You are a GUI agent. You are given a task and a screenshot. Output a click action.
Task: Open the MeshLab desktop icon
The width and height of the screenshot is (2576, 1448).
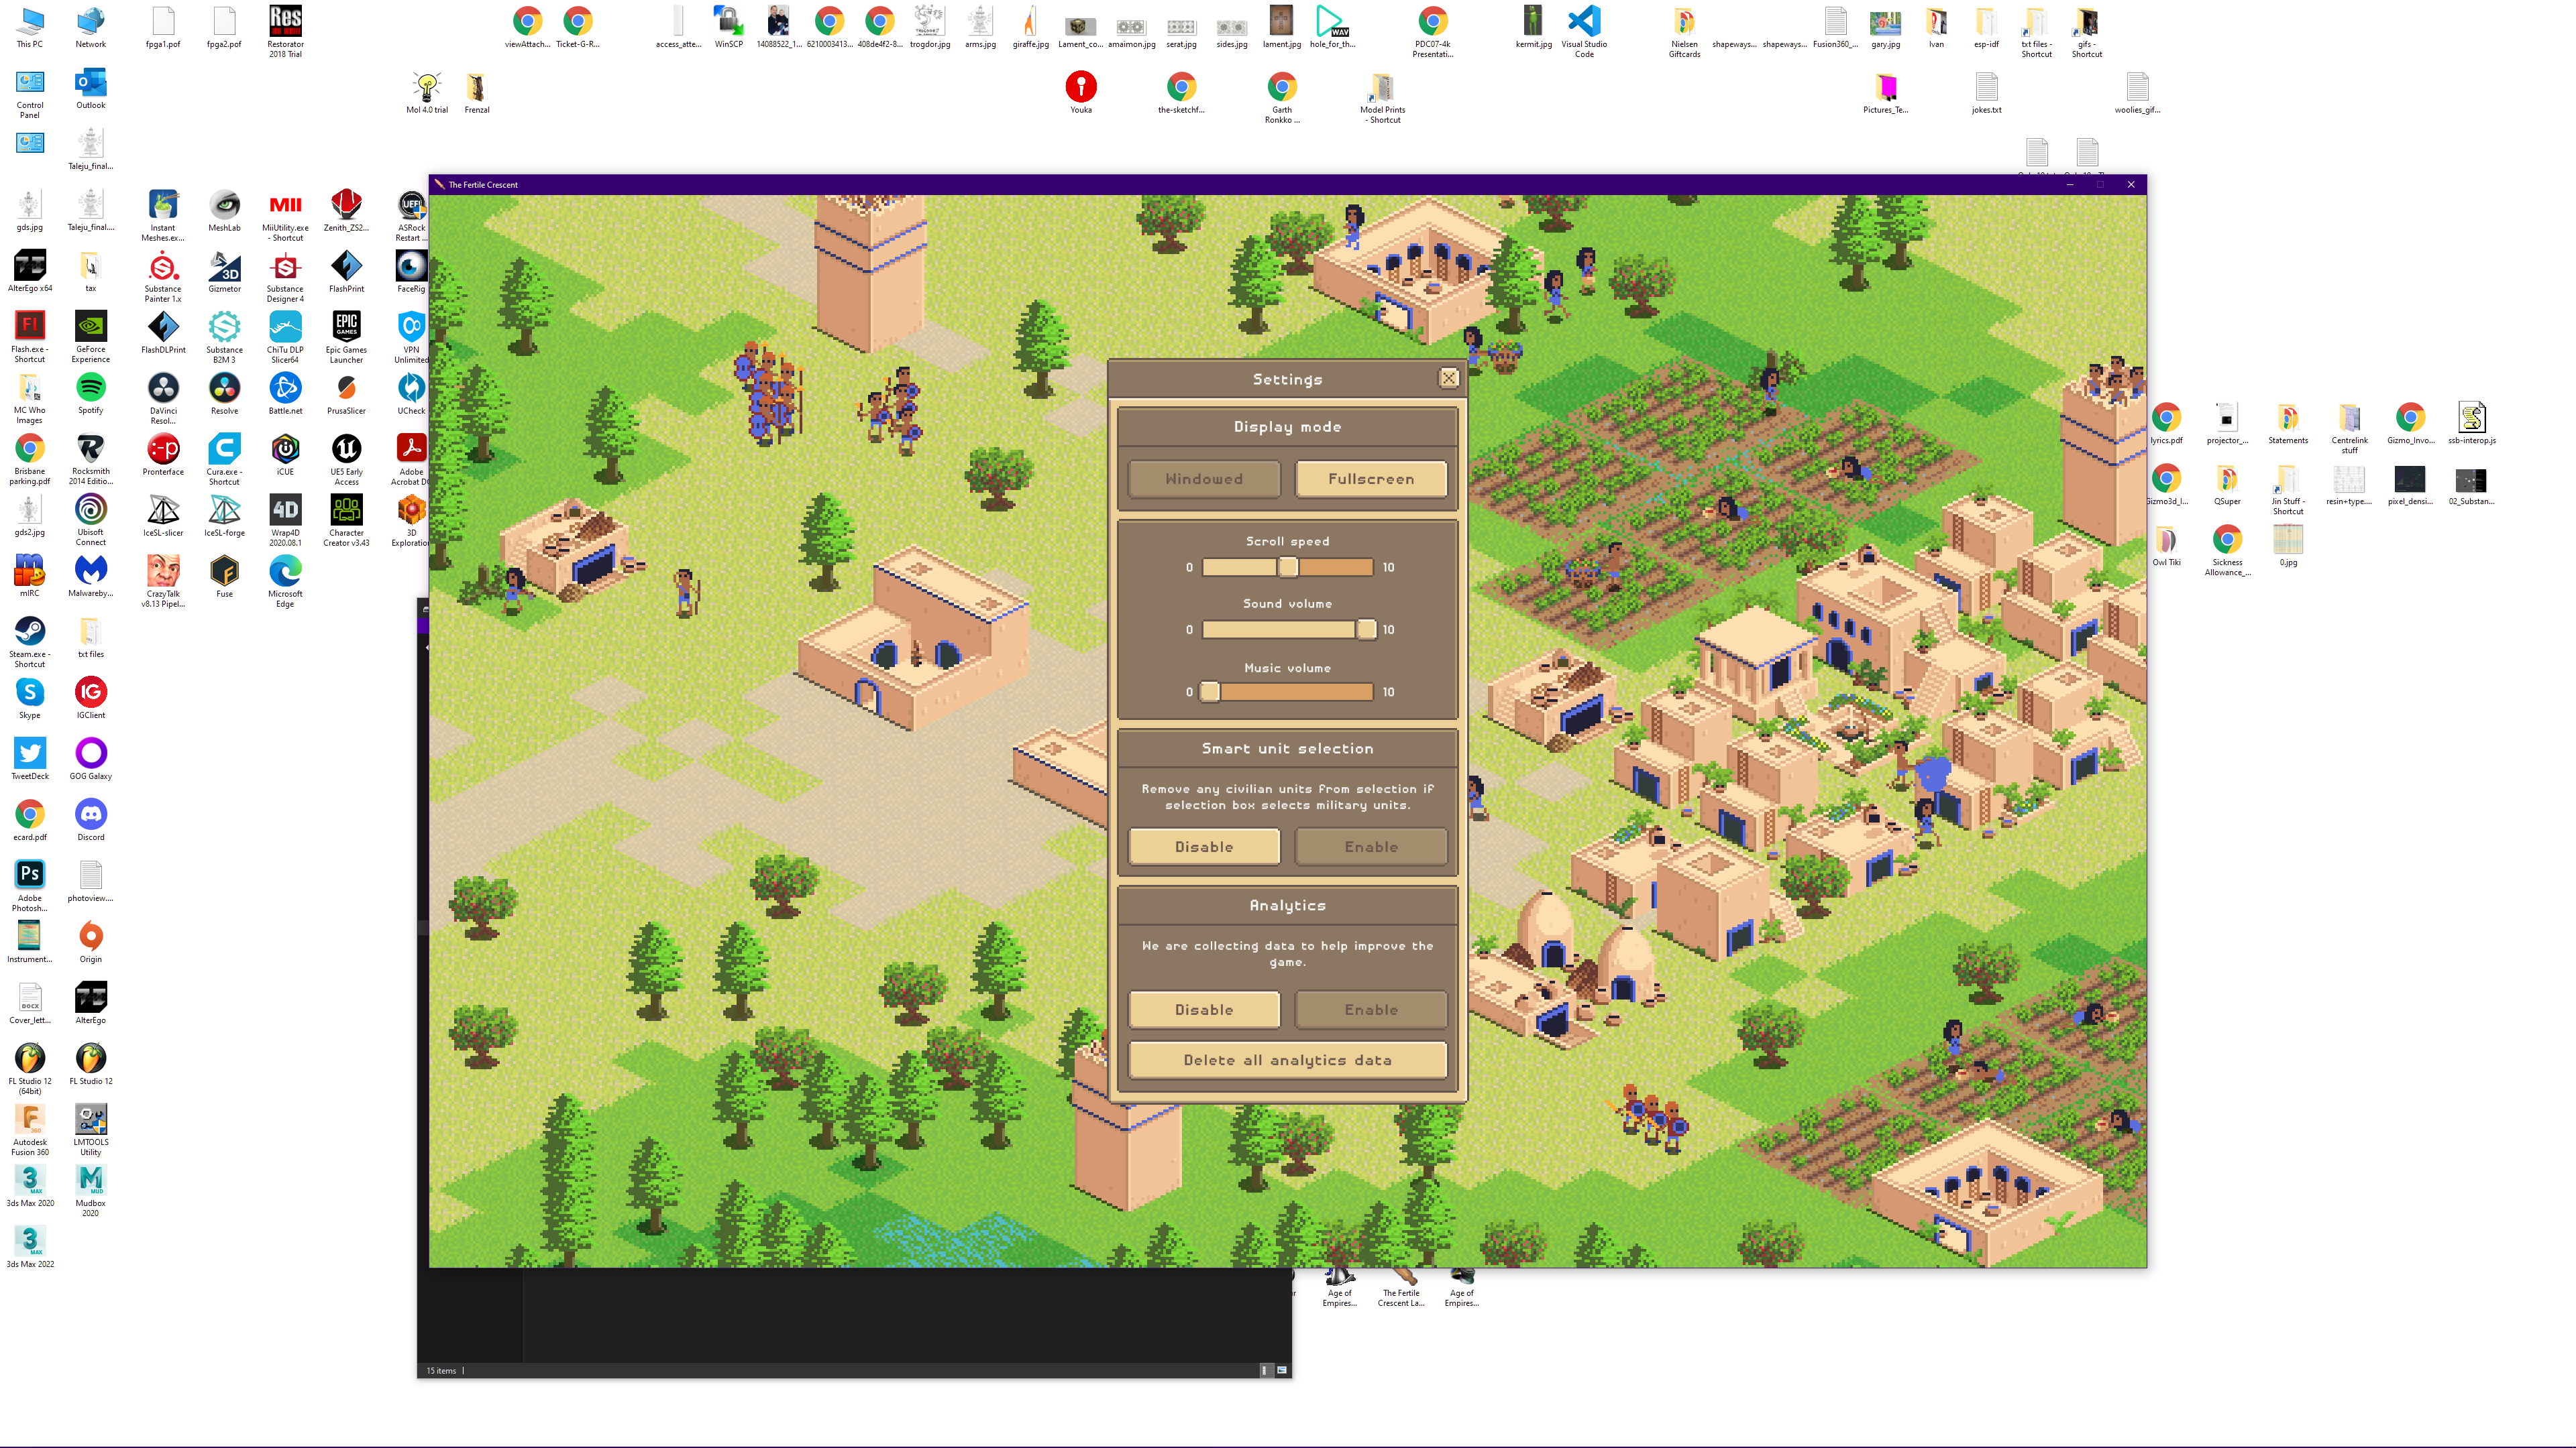(224, 211)
